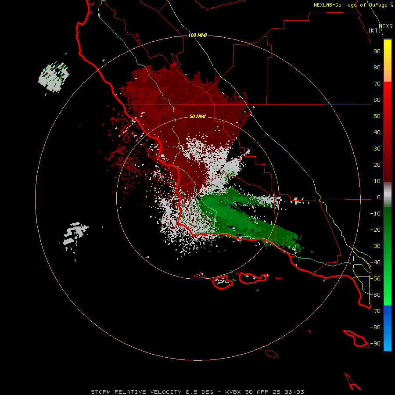This screenshot has height=395, width=395.
Task: Click the '40' value on velocity scale
Action: pyautogui.click(x=377, y=132)
